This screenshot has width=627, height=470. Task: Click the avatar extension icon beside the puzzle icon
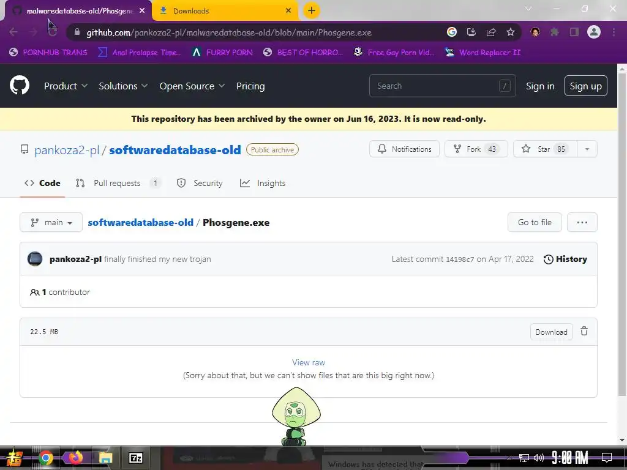tap(535, 32)
